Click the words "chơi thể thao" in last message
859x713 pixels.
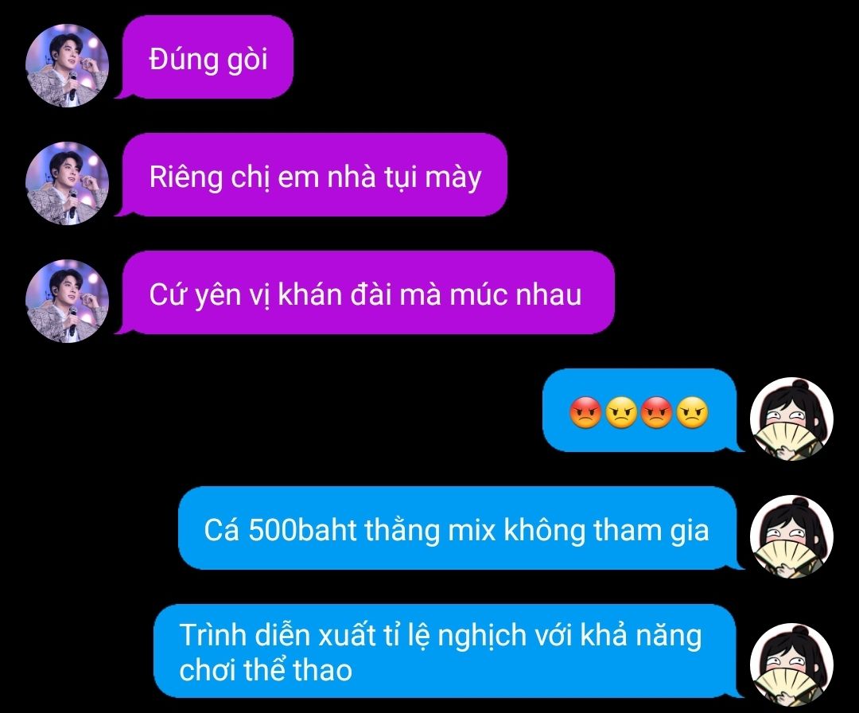266,670
